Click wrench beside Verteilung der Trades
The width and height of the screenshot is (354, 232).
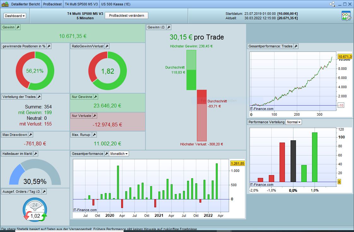pyautogui.click(x=39, y=97)
